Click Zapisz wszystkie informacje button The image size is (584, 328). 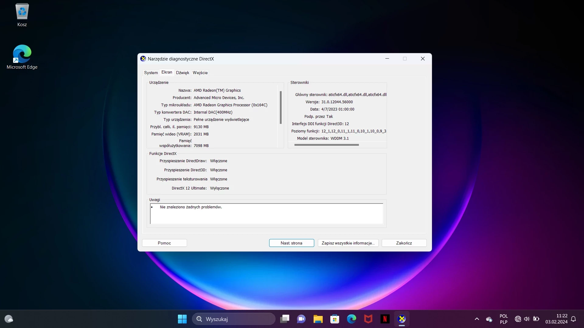pos(348,243)
